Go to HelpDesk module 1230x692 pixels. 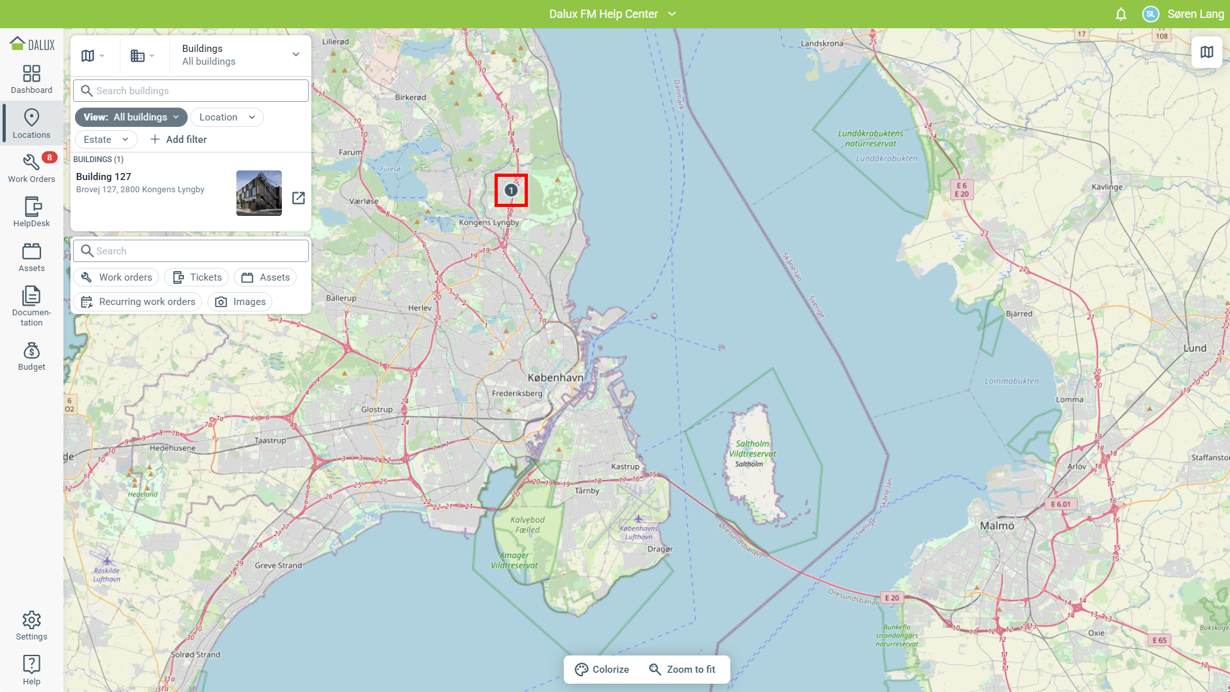point(31,213)
